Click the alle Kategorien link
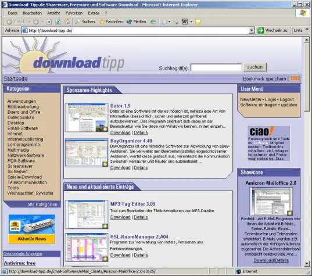The height and width of the screenshot is (276, 312). pyautogui.click(x=42, y=205)
